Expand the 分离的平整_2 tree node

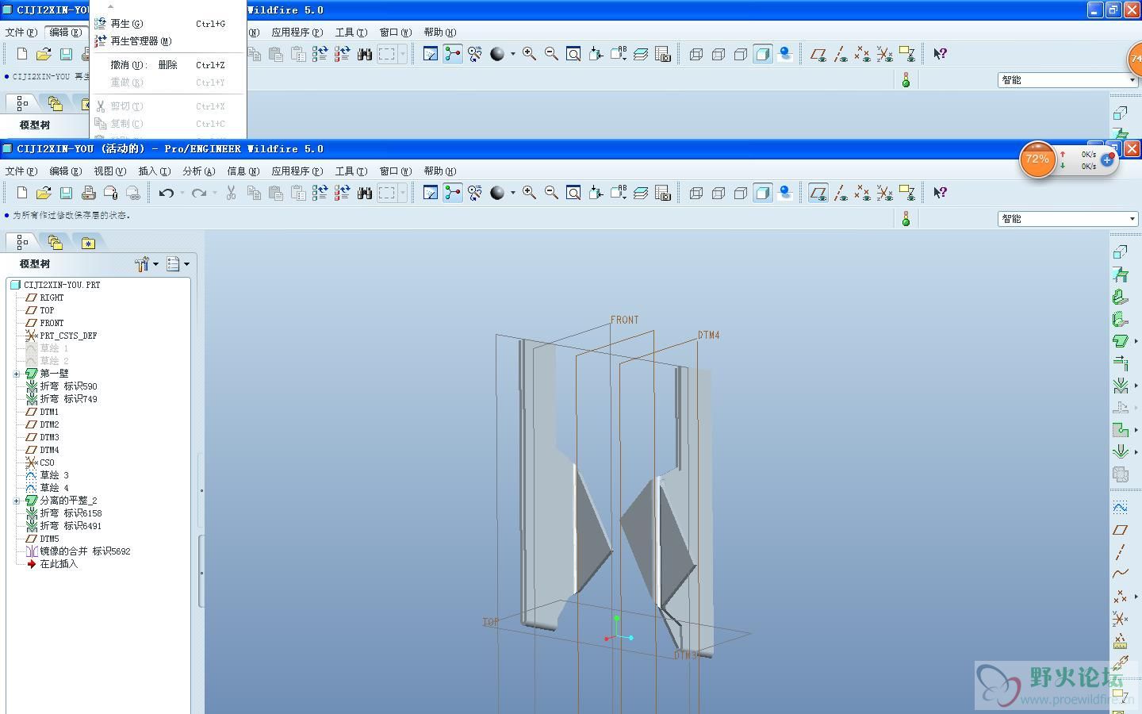tap(17, 501)
